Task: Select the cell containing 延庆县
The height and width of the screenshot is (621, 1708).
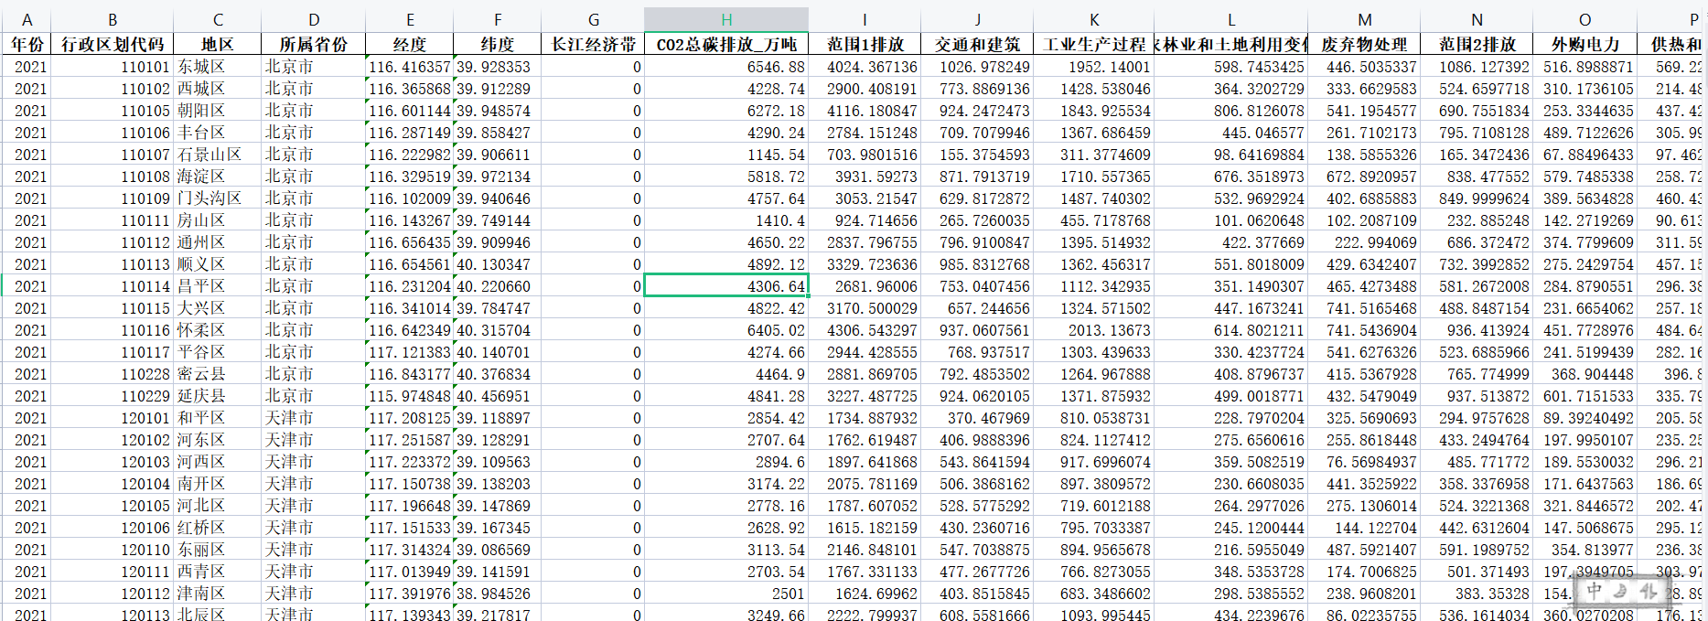Action: (x=218, y=396)
